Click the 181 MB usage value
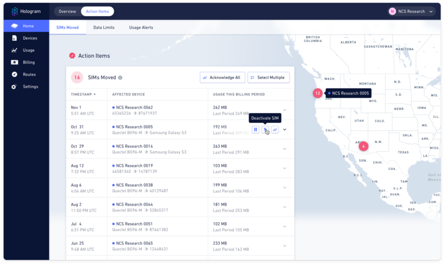Viewport: 444px width, 264px height. click(220, 204)
